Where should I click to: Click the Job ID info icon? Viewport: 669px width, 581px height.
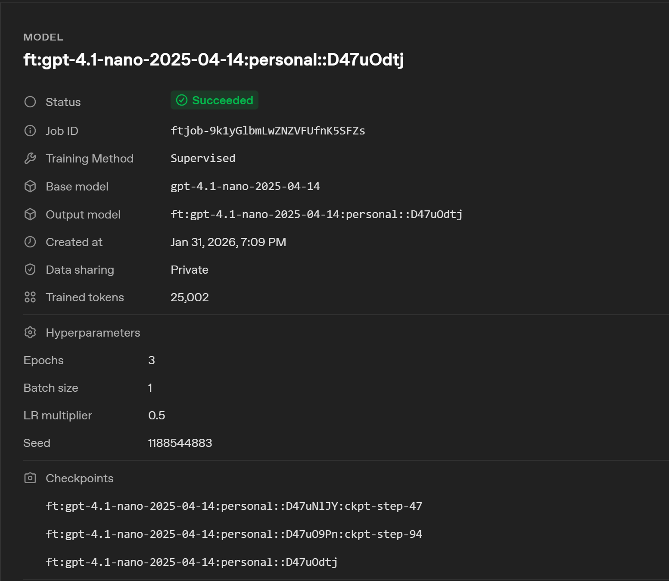pos(30,131)
